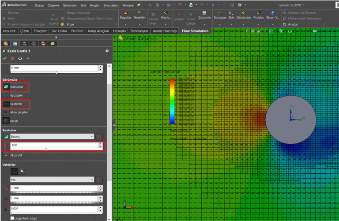Open the help icon beside Kesik Grafik 1
339x221 pixels.
107,51
